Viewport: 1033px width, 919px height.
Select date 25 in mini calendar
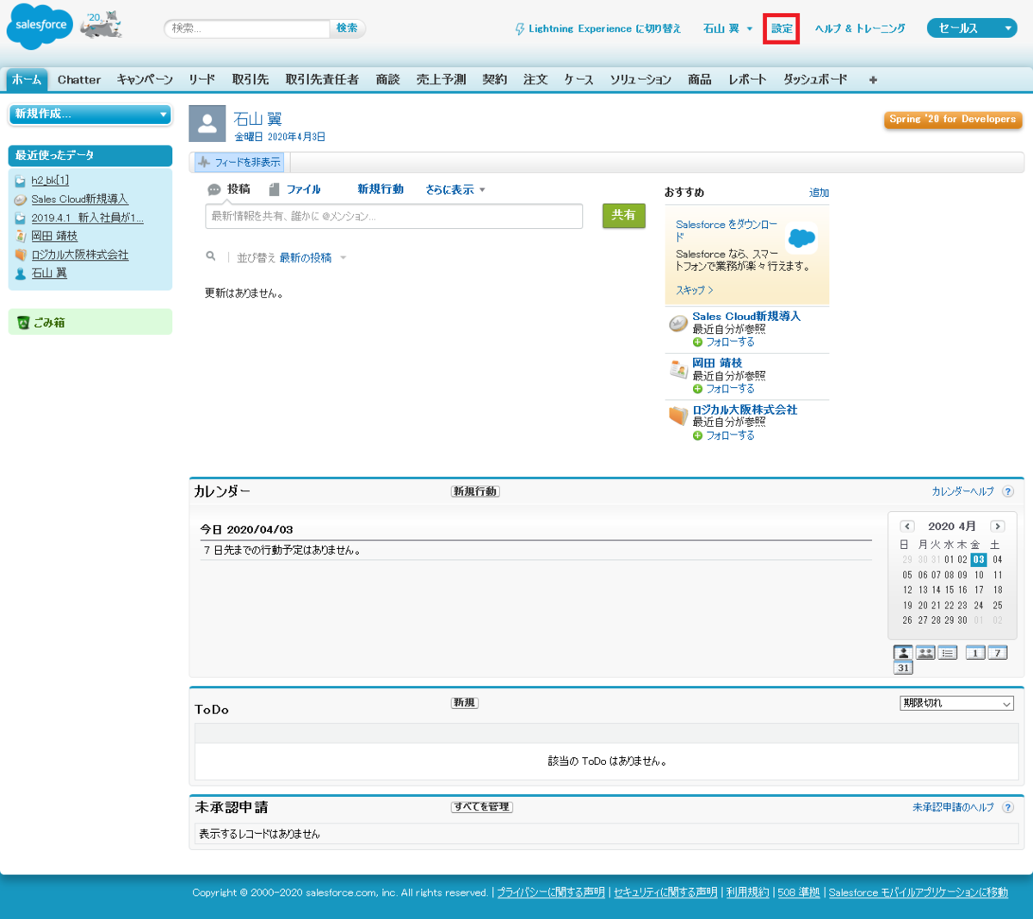(998, 605)
